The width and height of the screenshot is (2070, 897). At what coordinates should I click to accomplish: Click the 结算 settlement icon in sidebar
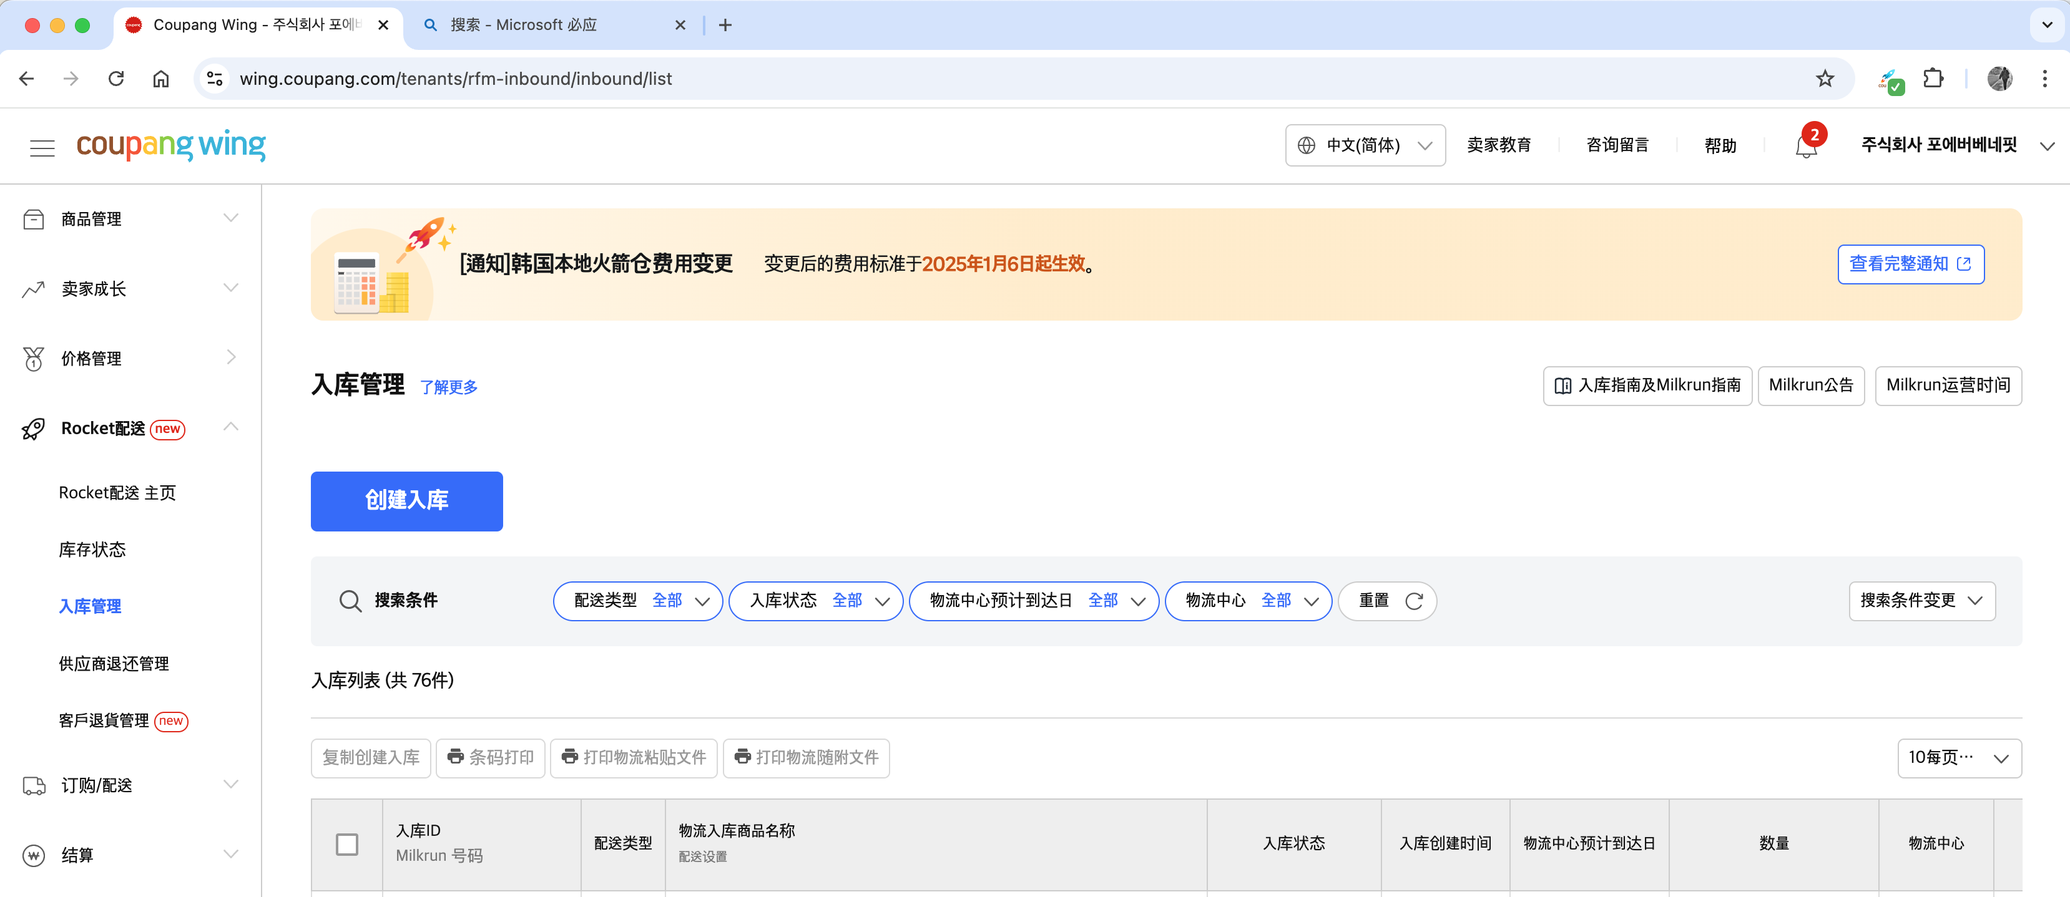[33, 855]
